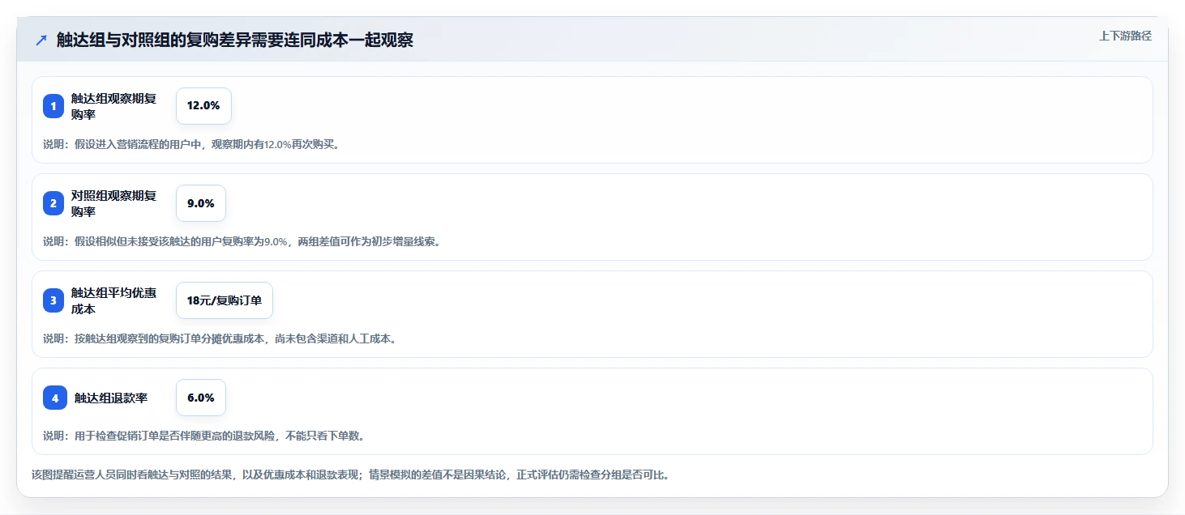Click the 12.0% value chip
This screenshot has width=1185, height=515.
pos(203,106)
